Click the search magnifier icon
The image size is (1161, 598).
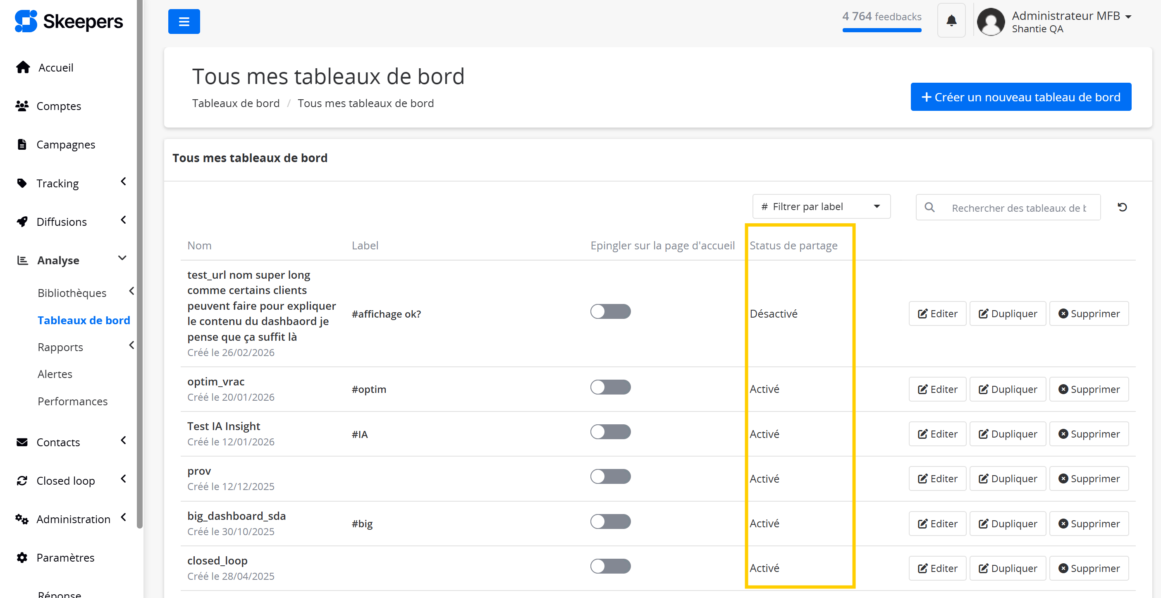[x=929, y=207]
